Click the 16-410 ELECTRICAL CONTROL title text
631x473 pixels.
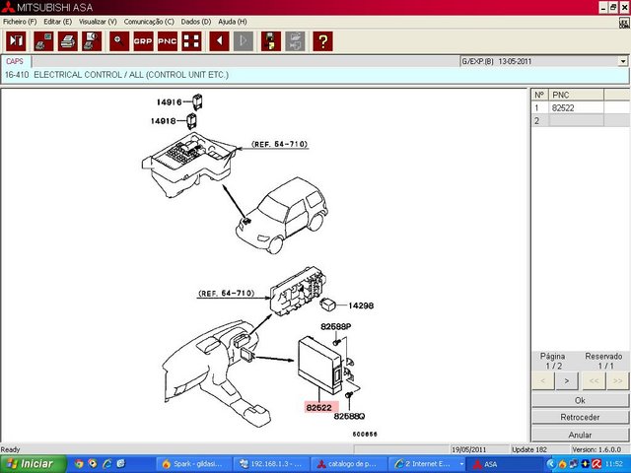click(116, 75)
